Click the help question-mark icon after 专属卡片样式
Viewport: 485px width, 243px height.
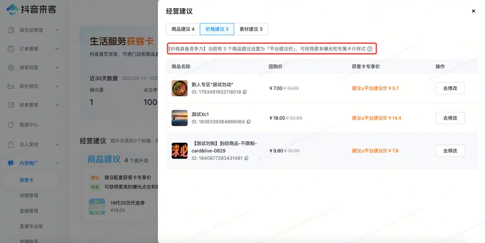click(370, 49)
